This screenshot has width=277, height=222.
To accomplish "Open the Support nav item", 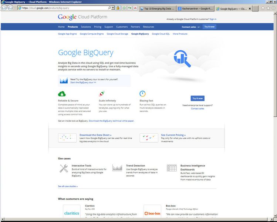I will click(109, 27).
